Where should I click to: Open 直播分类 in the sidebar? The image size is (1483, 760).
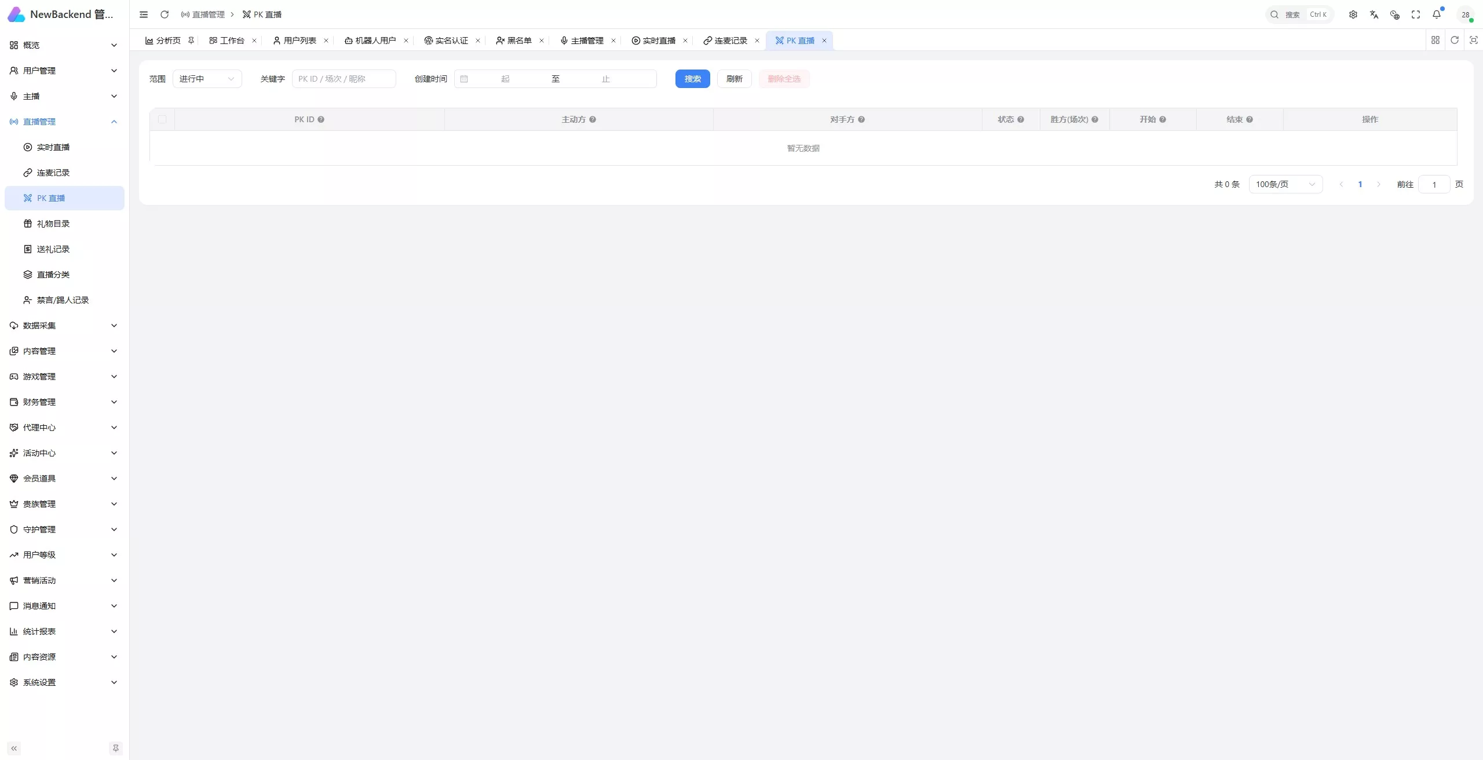click(x=64, y=275)
